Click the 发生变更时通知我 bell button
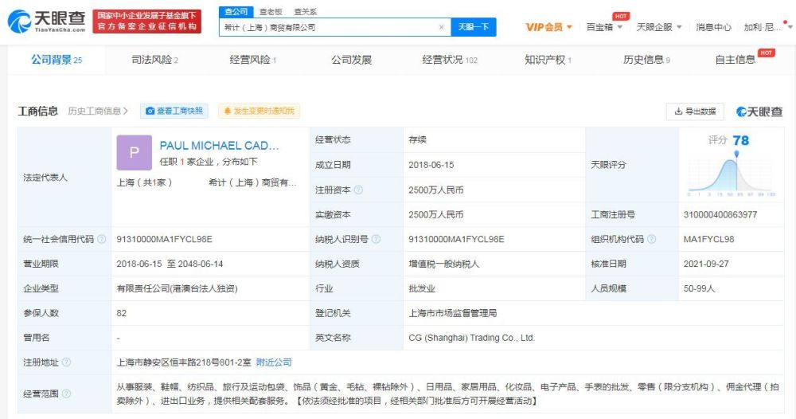The width and height of the screenshot is (796, 419). click(259, 111)
